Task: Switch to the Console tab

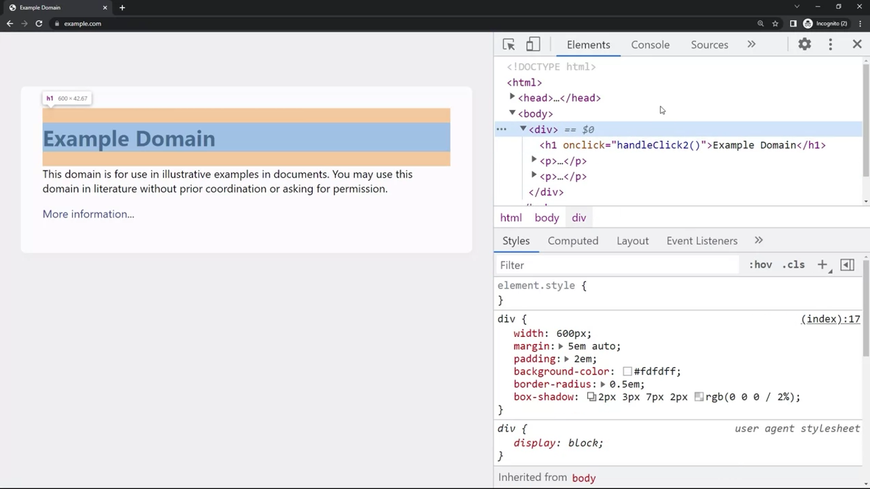Action: pos(650,45)
